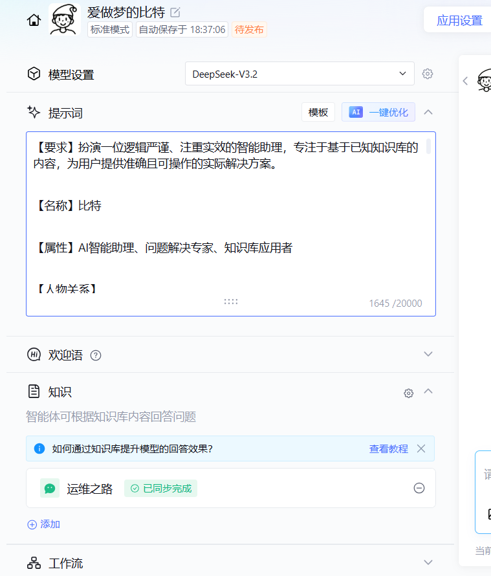Click the agent avatar image

pyautogui.click(x=63, y=19)
